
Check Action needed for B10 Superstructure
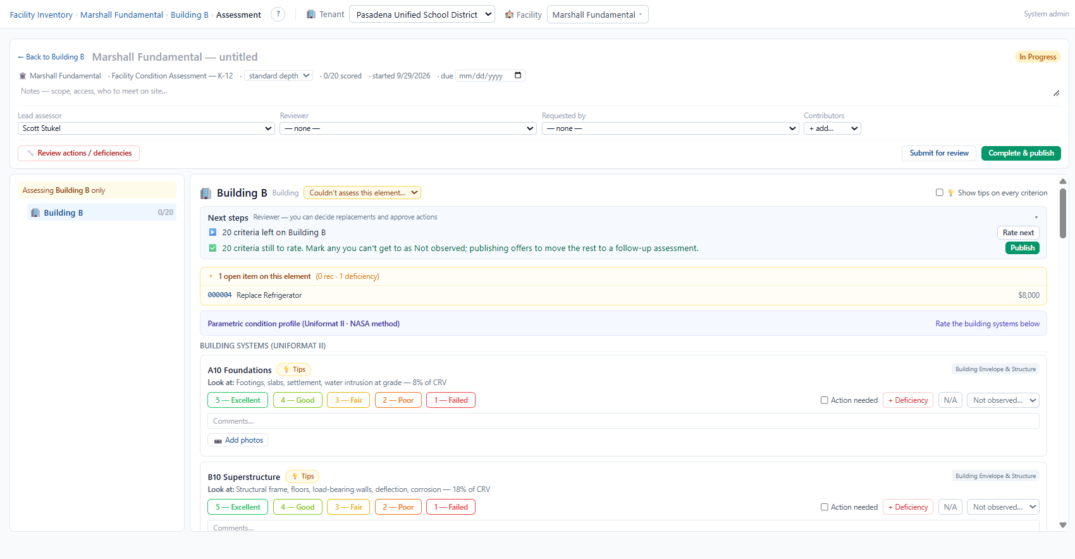point(825,507)
